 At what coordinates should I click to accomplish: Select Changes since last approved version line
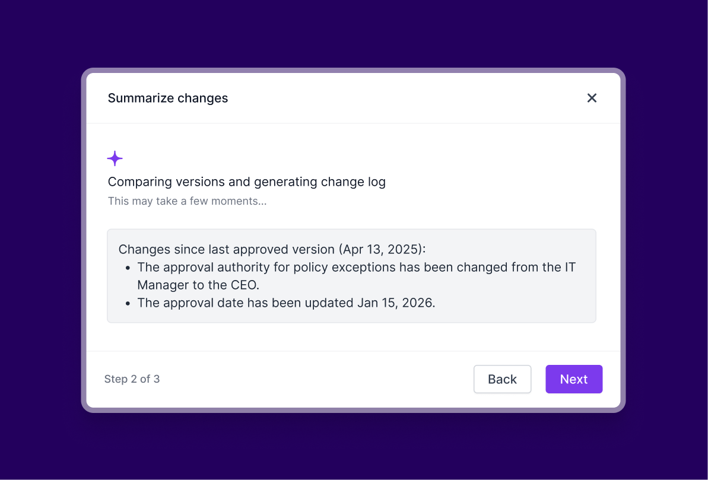pyautogui.click(x=272, y=249)
